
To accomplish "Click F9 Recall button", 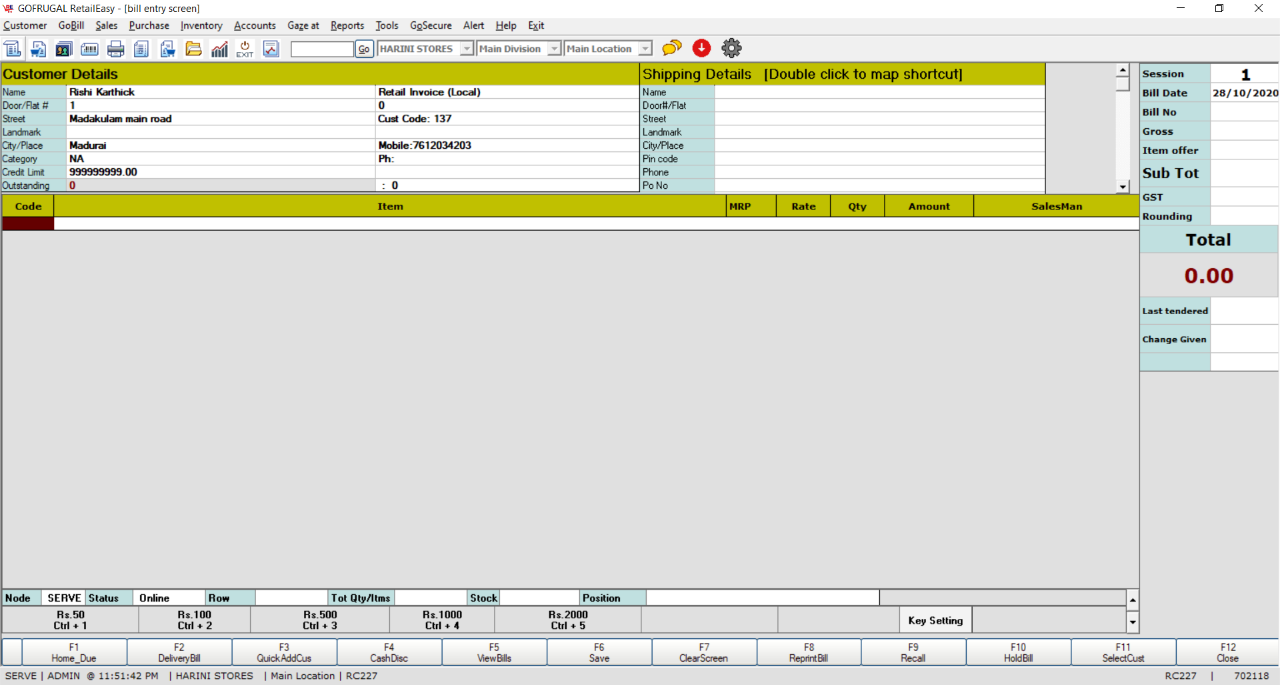I will [x=913, y=652].
